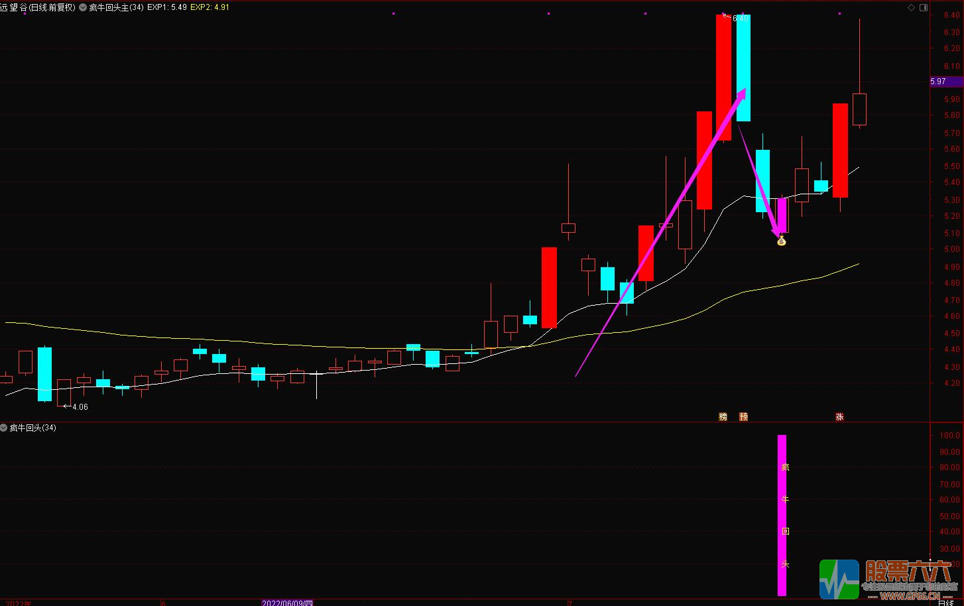Click the 日线 period label at bottom-right
This screenshot has width=964, height=606.
pos(946,602)
